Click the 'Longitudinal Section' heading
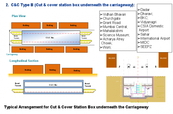The width and height of the screenshot is (173, 114). pos(24,61)
